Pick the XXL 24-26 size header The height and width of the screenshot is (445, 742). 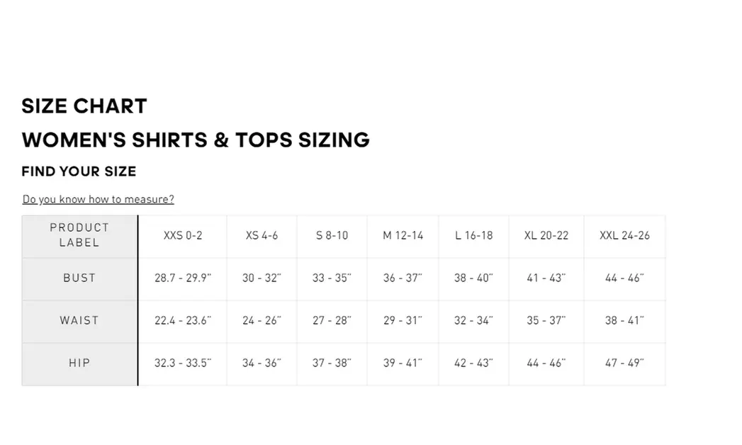[x=624, y=235]
